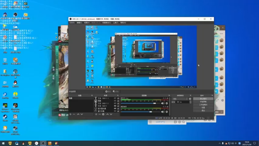Image resolution: width=259 pixels, height=146 pixels.
Task: Open the Windows Start menu
Action: [3, 143]
